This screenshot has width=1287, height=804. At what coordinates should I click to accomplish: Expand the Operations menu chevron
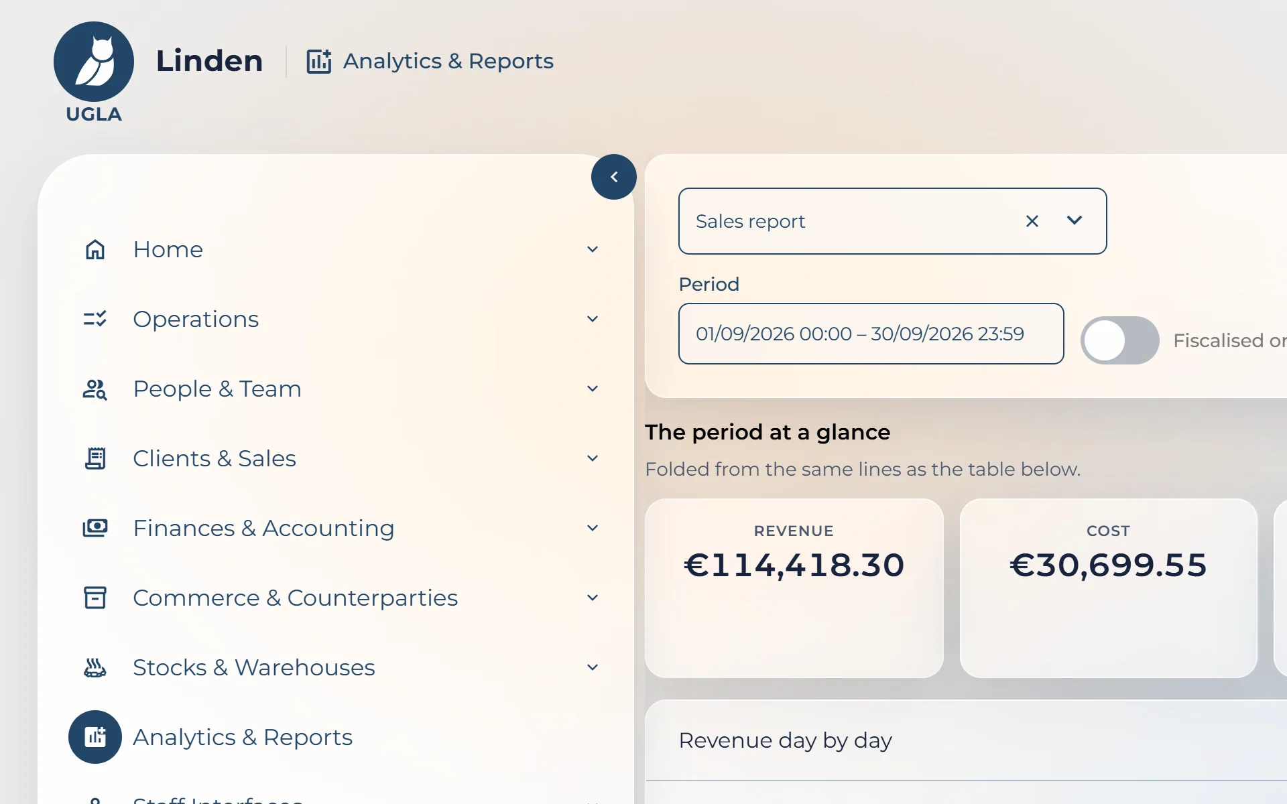click(593, 319)
